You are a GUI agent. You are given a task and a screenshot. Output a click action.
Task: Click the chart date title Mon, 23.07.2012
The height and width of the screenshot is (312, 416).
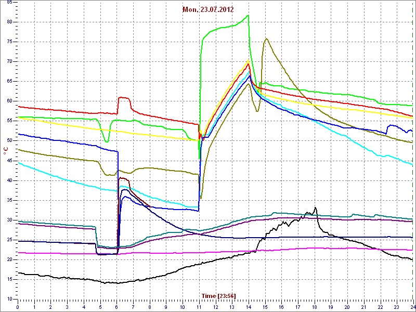[x=208, y=10]
